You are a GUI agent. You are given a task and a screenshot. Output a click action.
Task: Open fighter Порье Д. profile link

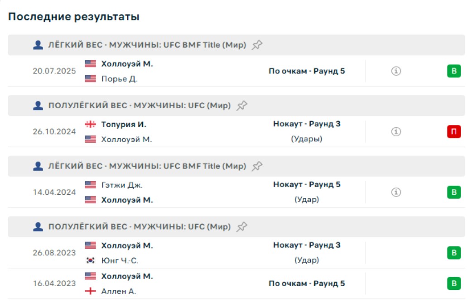click(x=119, y=79)
